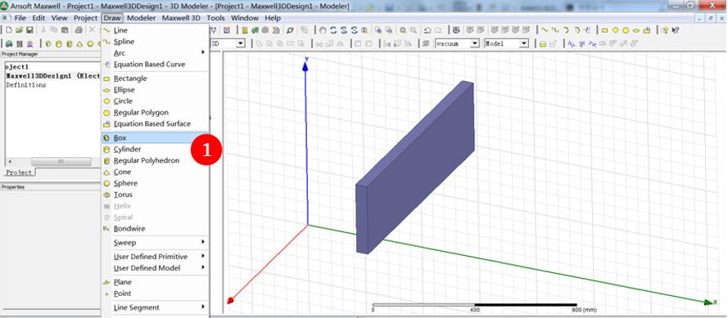Open the Modeler menu
Screen dimensions: 728x318
point(142,18)
